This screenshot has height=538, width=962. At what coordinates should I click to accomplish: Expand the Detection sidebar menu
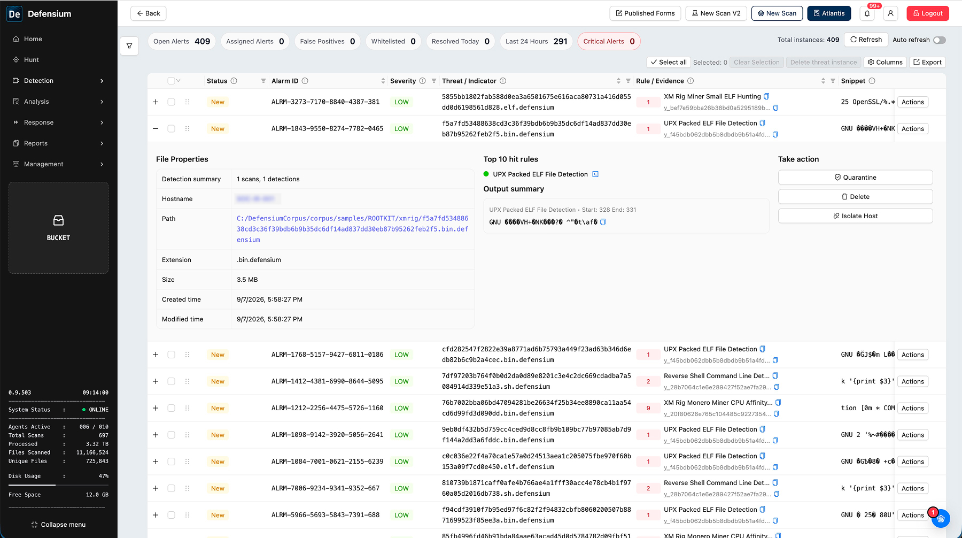(58, 81)
